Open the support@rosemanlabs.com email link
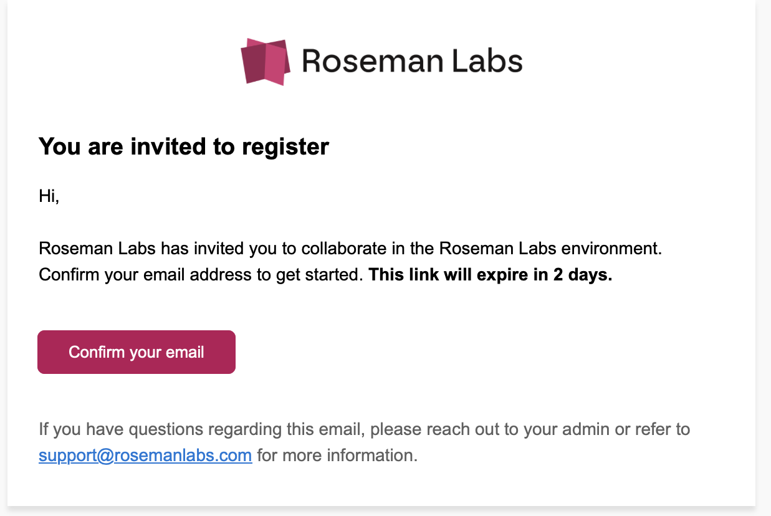Viewport: 771px width, 516px height. (145, 455)
